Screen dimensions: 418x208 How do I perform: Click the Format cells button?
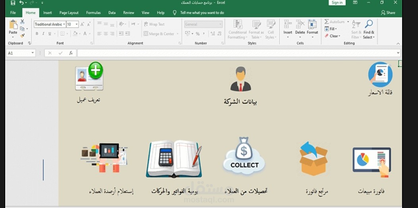click(312, 29)
